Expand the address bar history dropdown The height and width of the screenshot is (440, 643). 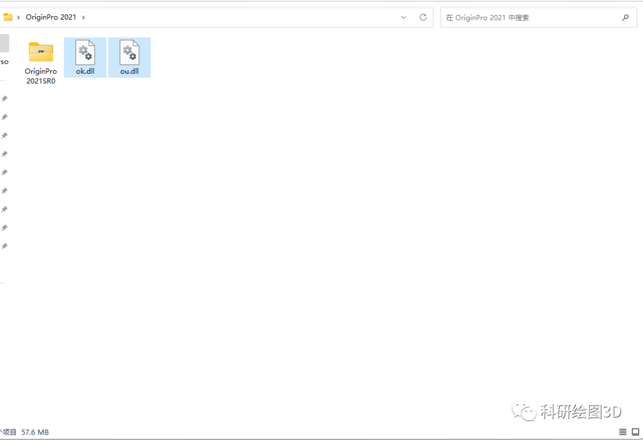404,17
